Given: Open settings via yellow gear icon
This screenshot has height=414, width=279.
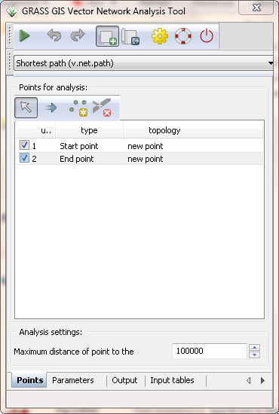Looking at the screenshot, I should click(x=160, y=36).
